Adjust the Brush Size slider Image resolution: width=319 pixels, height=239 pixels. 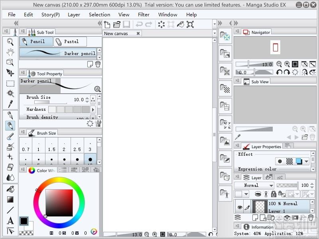coord(51,102)
